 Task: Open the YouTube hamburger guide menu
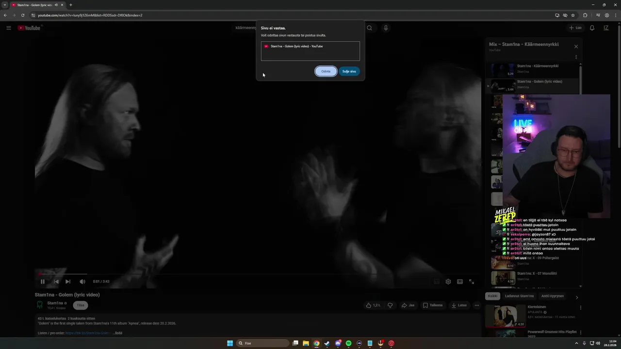9,28
